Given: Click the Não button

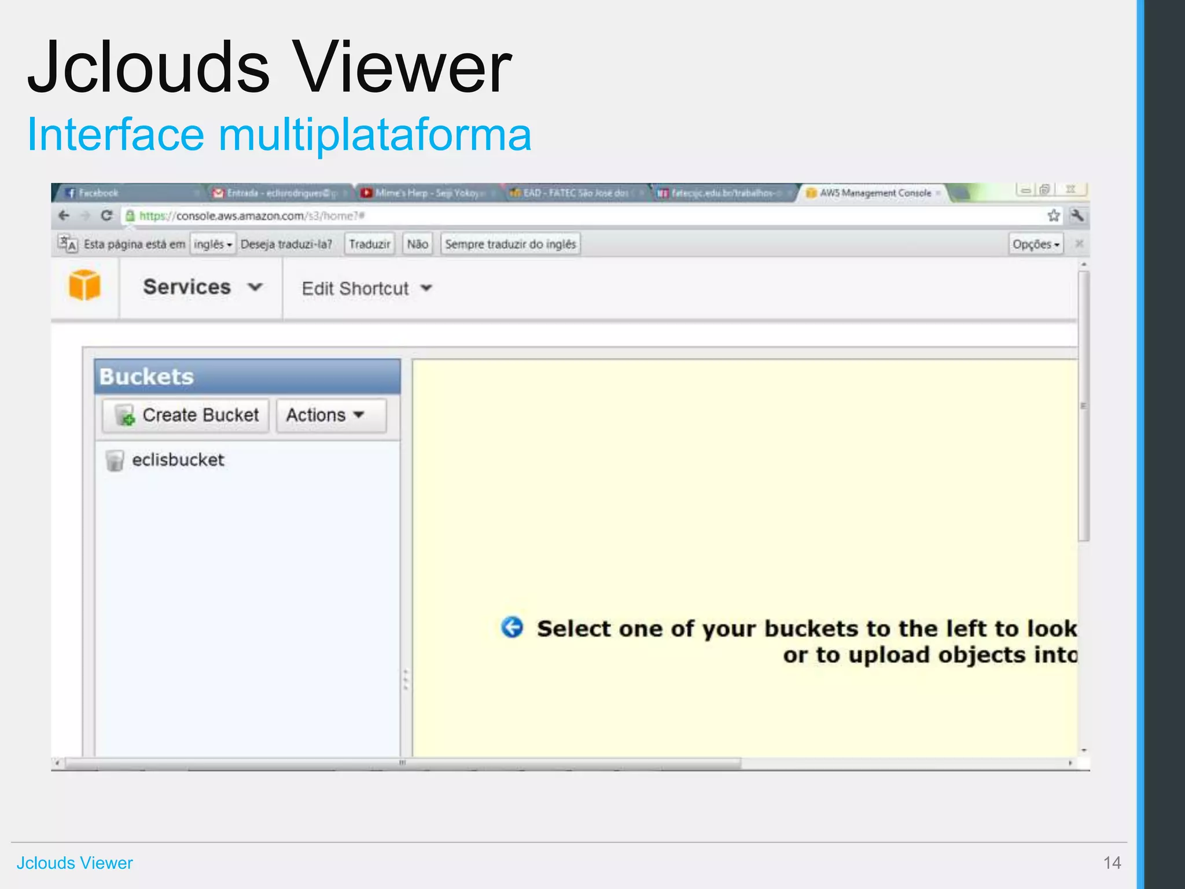Looking at the screenshot, I should [x=417, y=244].
